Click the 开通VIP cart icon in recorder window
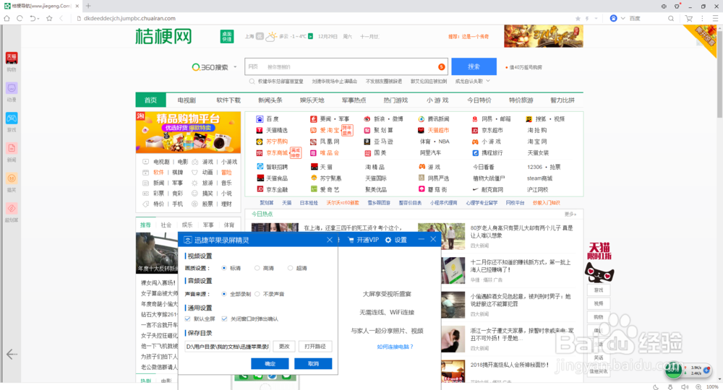 coord(351,240)
